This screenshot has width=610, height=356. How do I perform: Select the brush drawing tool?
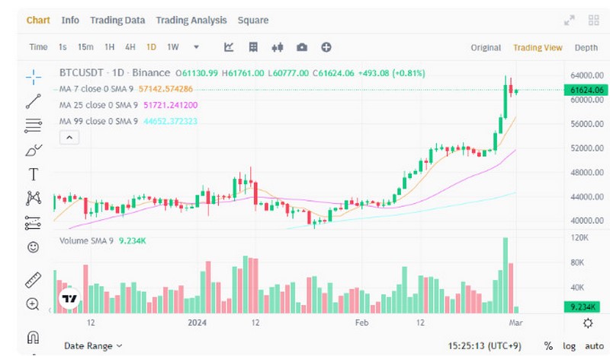tap(34, 150)
